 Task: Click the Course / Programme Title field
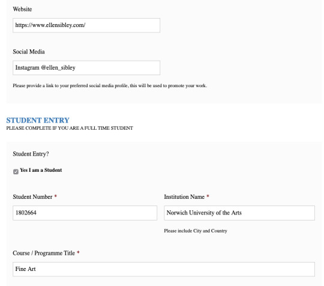click(164, 269)
